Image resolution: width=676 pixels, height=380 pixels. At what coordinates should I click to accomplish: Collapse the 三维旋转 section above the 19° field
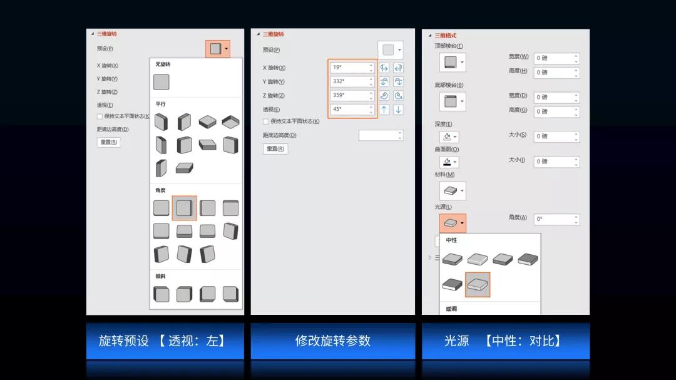click(x=259, y=34)
